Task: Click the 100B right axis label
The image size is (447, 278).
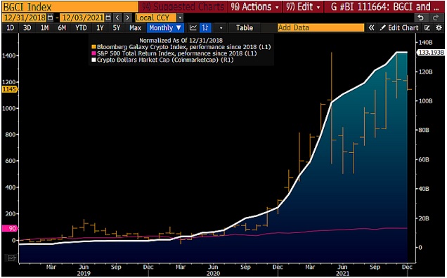Action: [425, 101]
